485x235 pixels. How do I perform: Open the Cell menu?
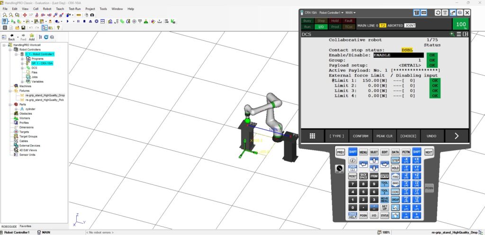click(x=36, y=9)
